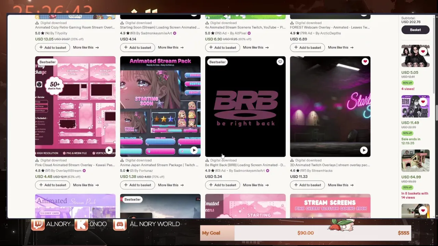See more like FOREST Webcam Overlay
The height and width of the screenshot is (246, 438).
(341, 47)
